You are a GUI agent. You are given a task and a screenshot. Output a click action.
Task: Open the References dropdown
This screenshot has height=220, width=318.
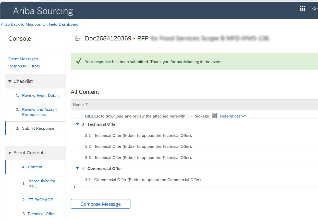[232, 116]
